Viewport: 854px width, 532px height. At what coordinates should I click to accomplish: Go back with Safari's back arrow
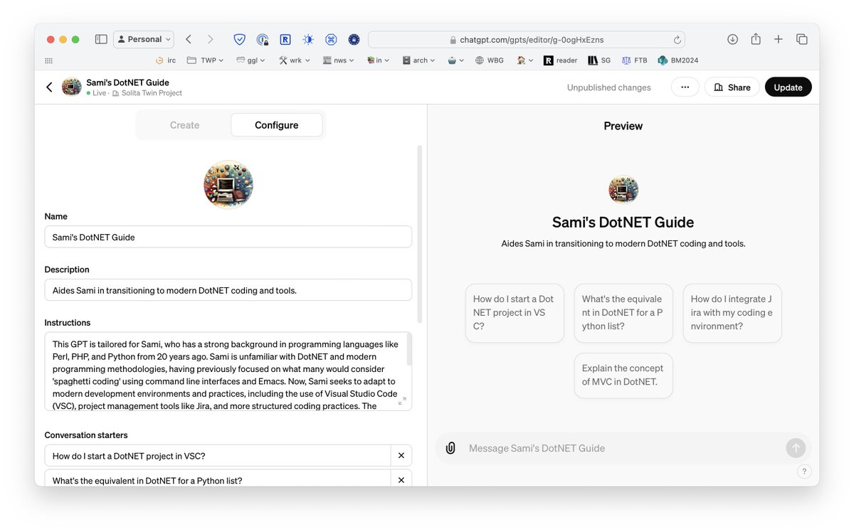point(189,39)
